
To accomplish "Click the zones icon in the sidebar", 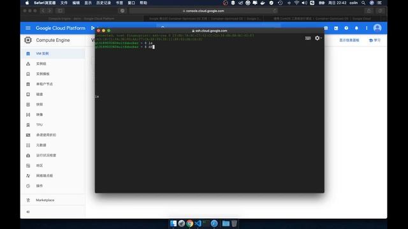I will 28,165.
